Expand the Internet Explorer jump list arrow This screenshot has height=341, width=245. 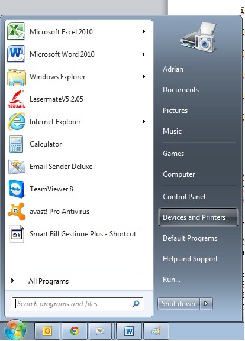(x=144, y=122)
